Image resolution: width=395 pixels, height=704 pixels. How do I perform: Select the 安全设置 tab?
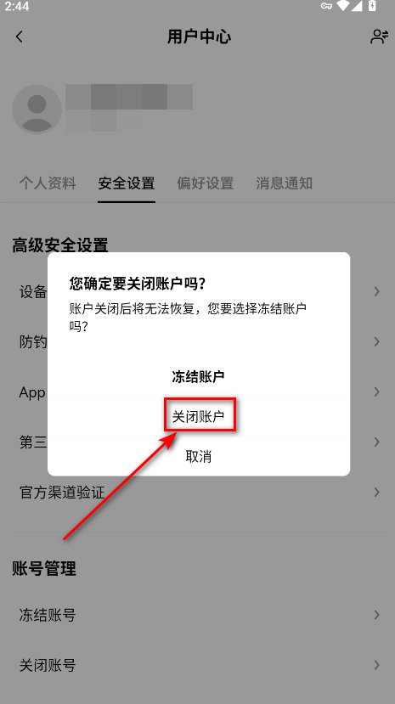click(x=127, y=183)
